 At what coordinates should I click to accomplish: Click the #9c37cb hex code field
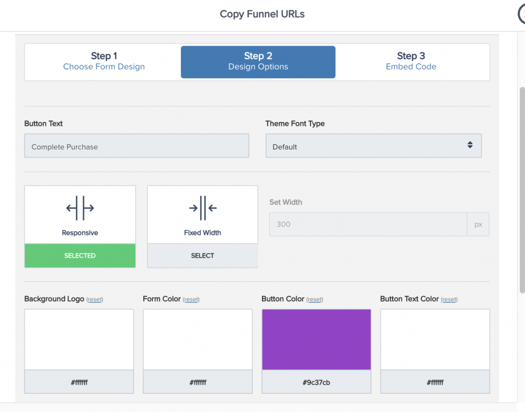tap(316, 382)
